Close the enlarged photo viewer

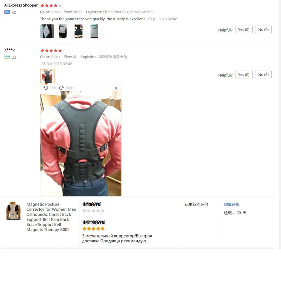coord(116,88)
